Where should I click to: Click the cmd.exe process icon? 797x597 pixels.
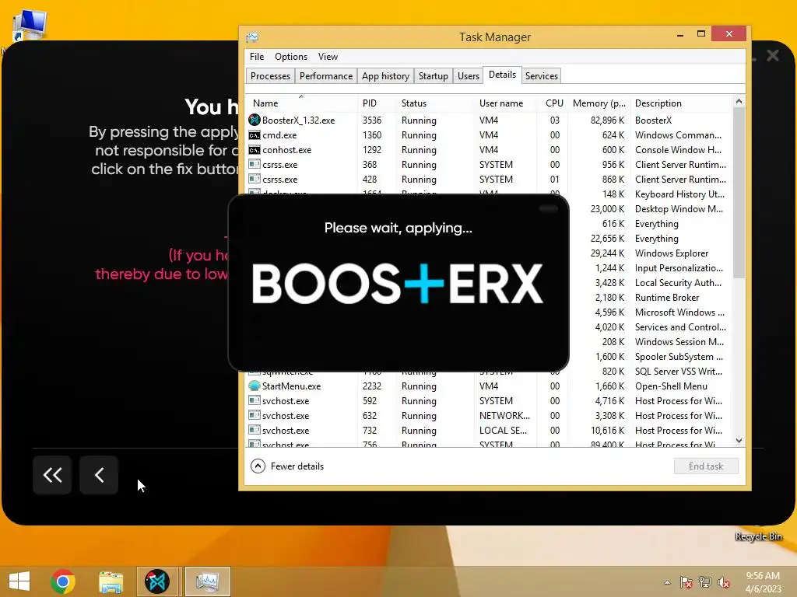point(255,135)
